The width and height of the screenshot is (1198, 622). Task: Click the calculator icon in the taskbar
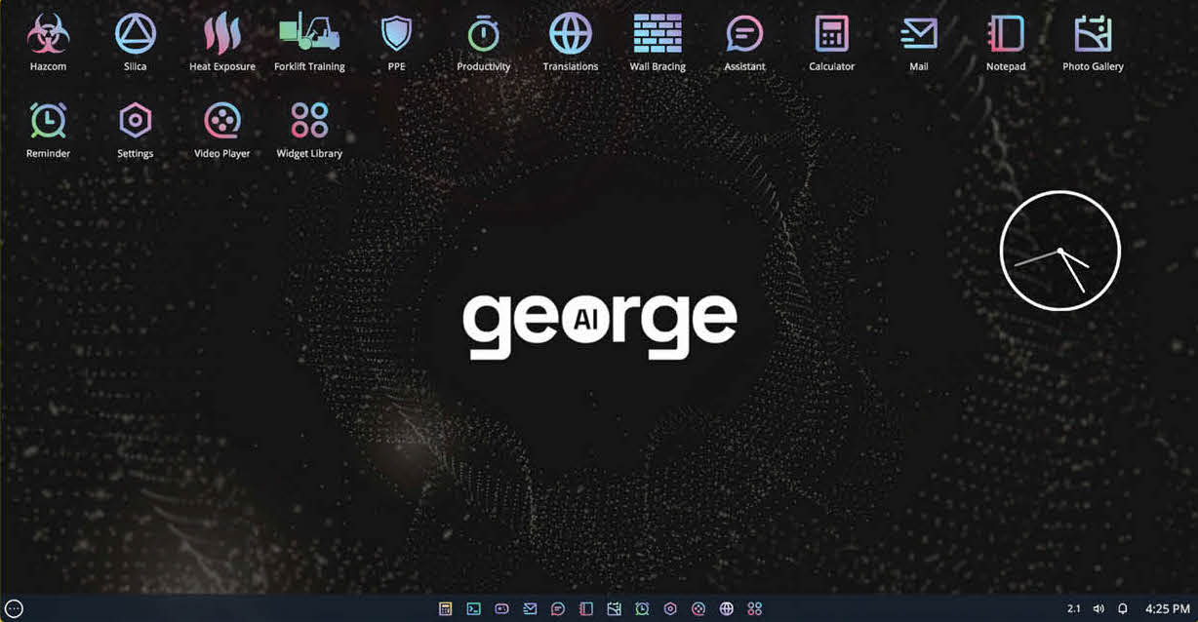[445, 608]
